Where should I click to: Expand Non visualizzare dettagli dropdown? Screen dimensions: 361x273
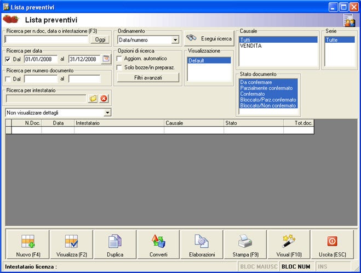pos(107,113)
